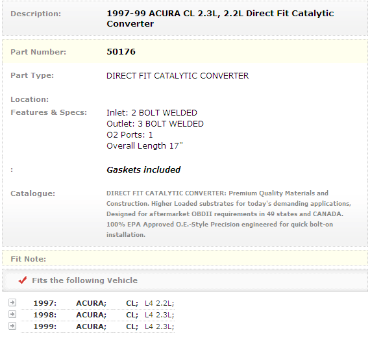Screen dimensions: 370x357
Task: Select the 1998 year entry
Action: pyautogui.click(x=45, y=315)
